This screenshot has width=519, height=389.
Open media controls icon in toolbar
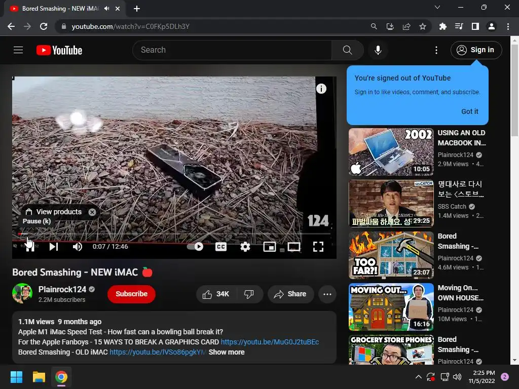pos(459,26)
